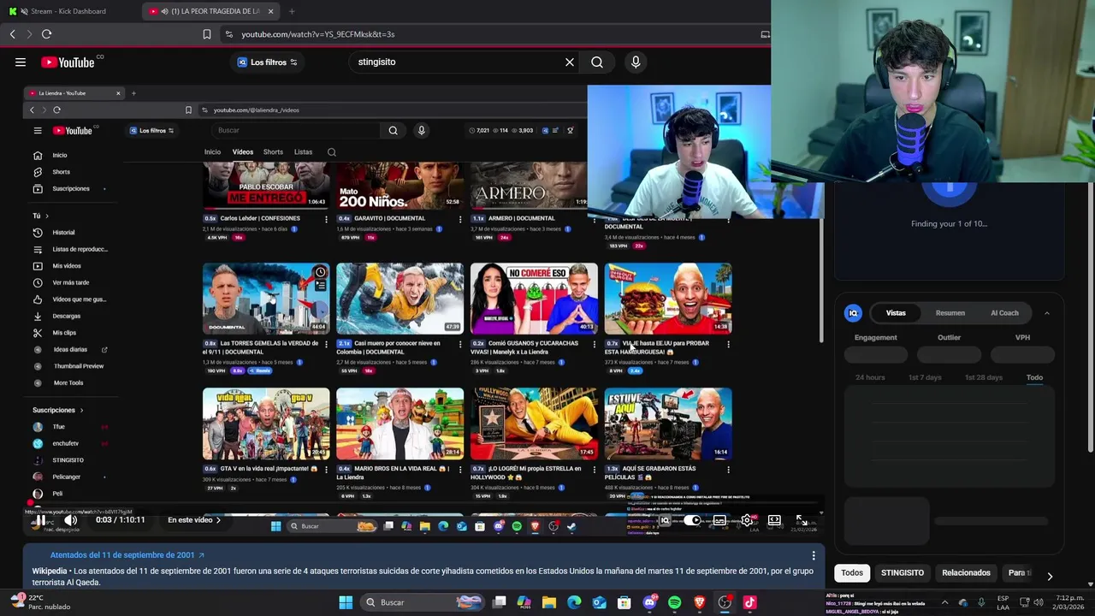Open the Wikipedia '11 de septiembre' article link
The width and height of the screenshot is (1095, 616).
[x=127, y=555]
